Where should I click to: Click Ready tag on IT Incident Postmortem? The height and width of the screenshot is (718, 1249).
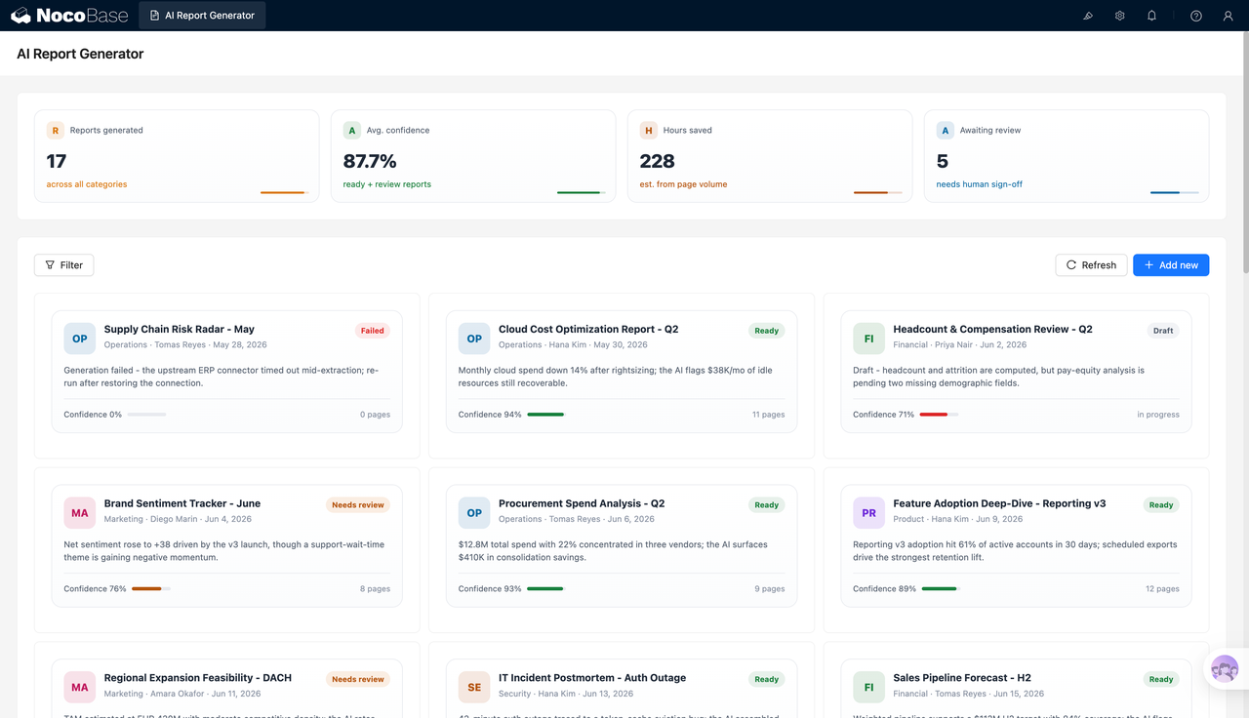pos(767,679)
